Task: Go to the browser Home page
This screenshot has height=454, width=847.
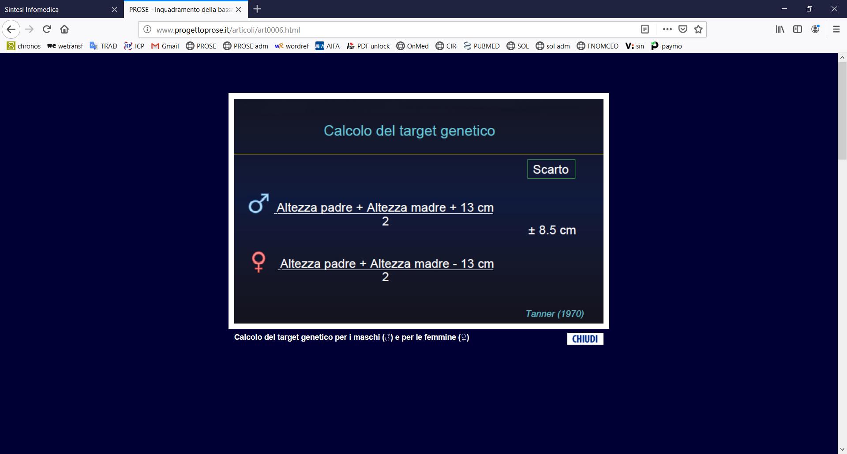Action: click(64, 30)
